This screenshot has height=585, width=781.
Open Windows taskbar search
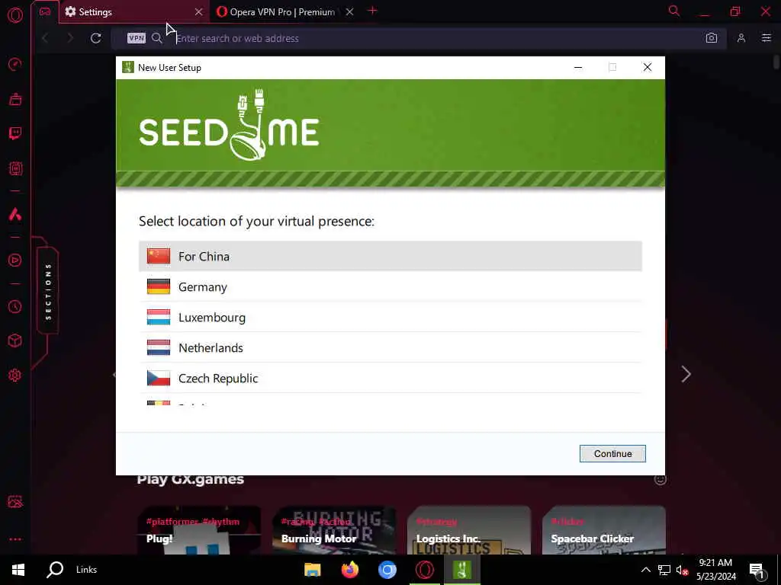[55, 570]
